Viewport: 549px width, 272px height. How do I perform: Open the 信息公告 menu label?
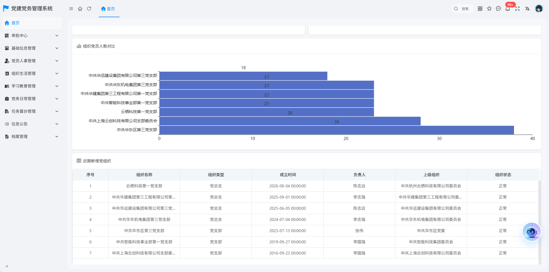[20, 124]
